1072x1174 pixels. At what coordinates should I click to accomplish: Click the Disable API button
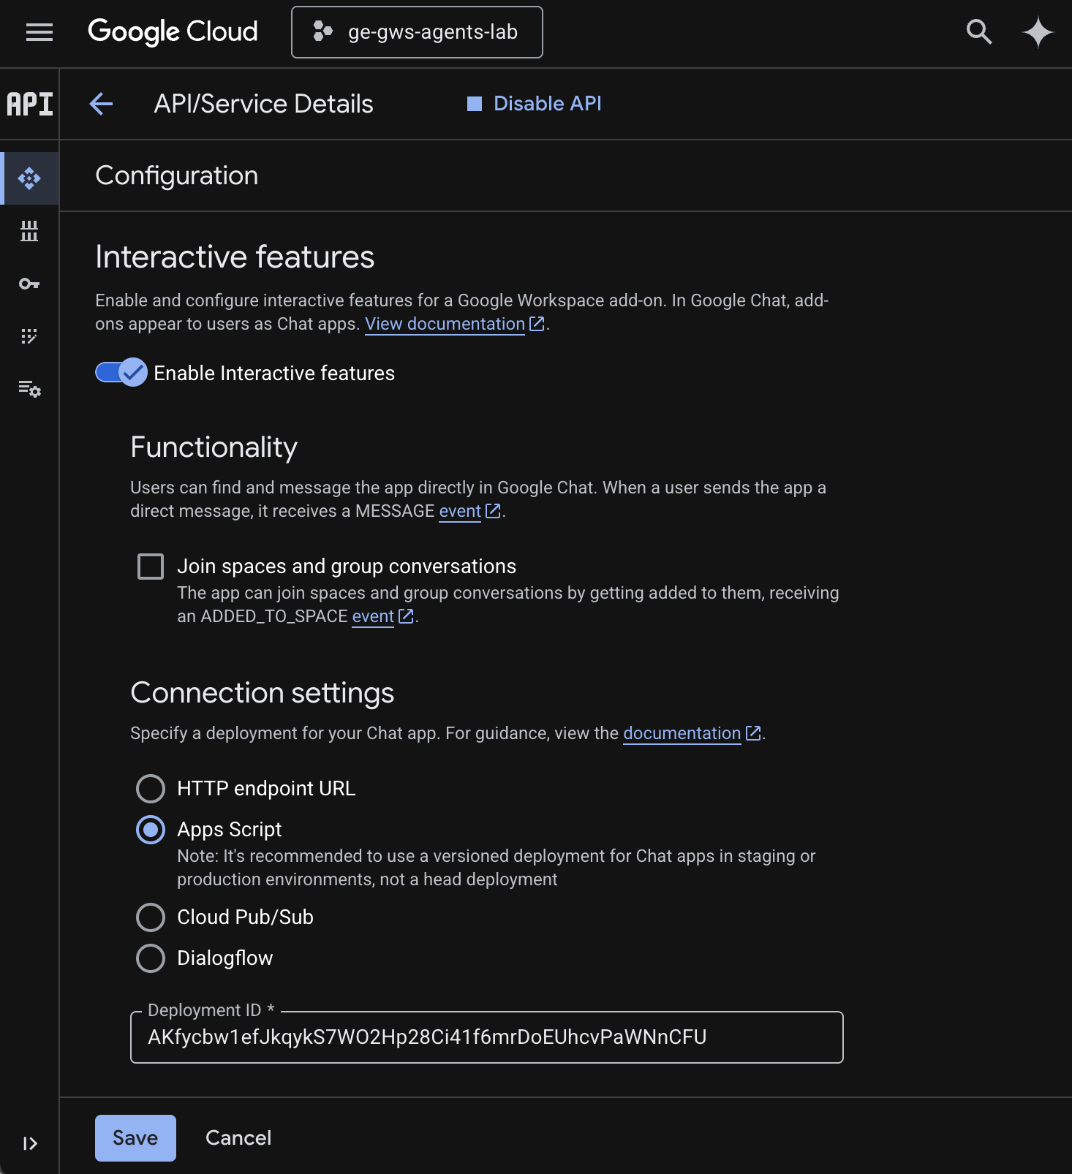click(535, 104)
